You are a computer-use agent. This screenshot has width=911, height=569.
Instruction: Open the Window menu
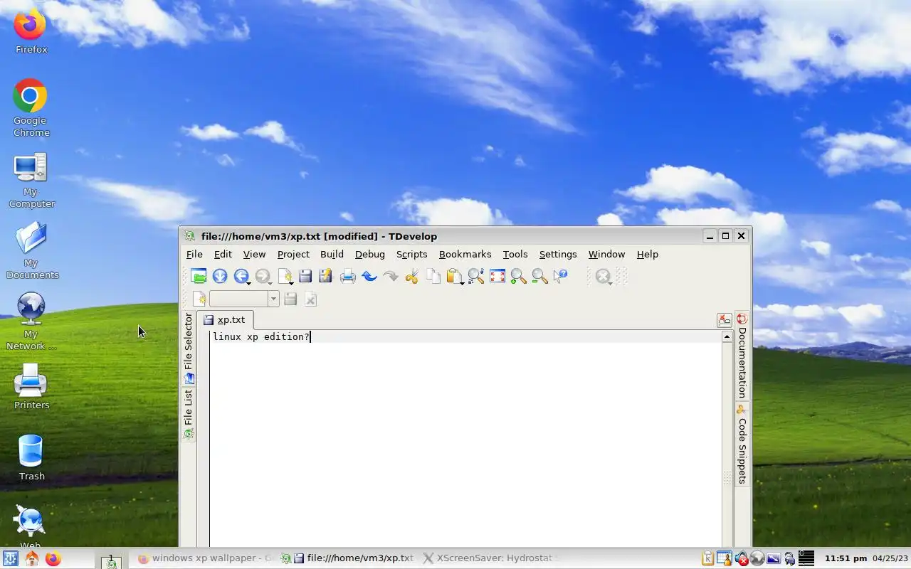[x=606, y=254]
